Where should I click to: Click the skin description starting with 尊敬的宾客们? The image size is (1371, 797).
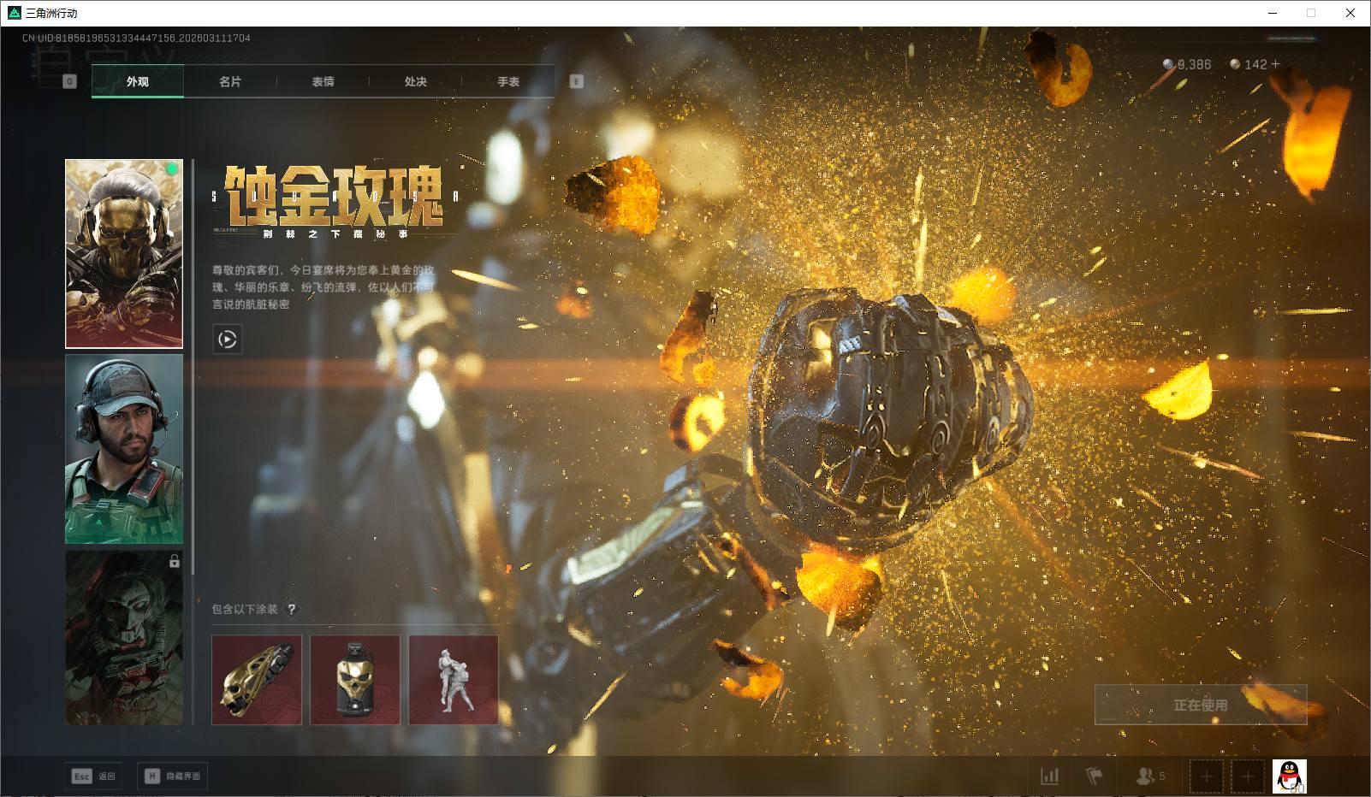click(x=323, y=286)
